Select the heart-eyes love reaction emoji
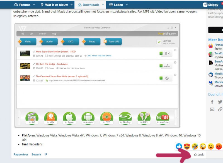This screenshot has height=163, width=223. point(187,146)
